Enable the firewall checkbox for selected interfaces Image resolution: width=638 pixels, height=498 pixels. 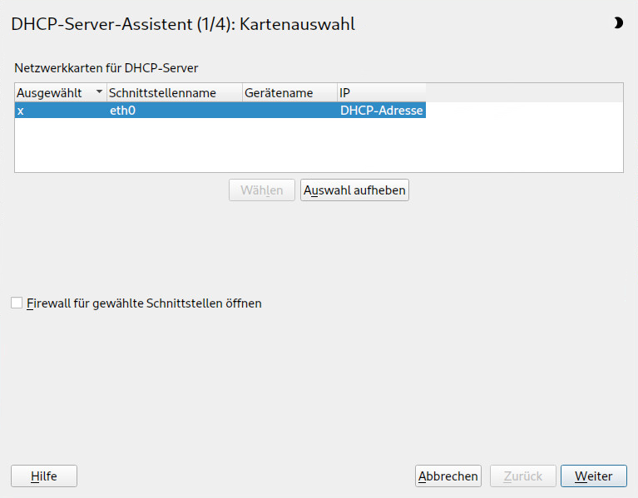[17, 303]
